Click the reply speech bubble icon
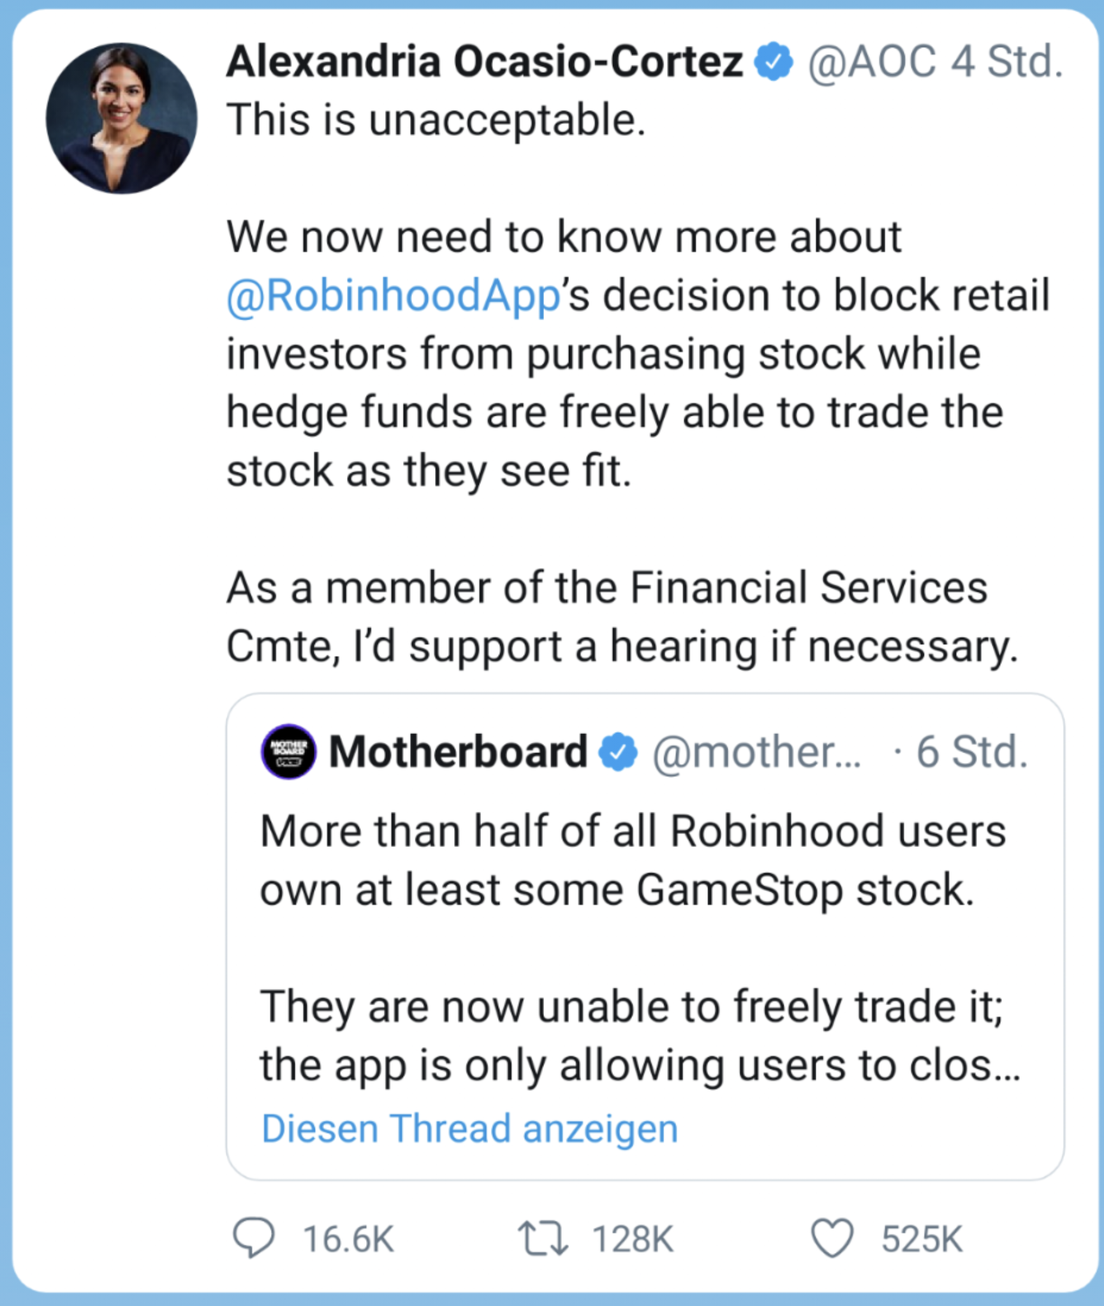The width and height of the screenshot is (1104, 1306). 253,1238
